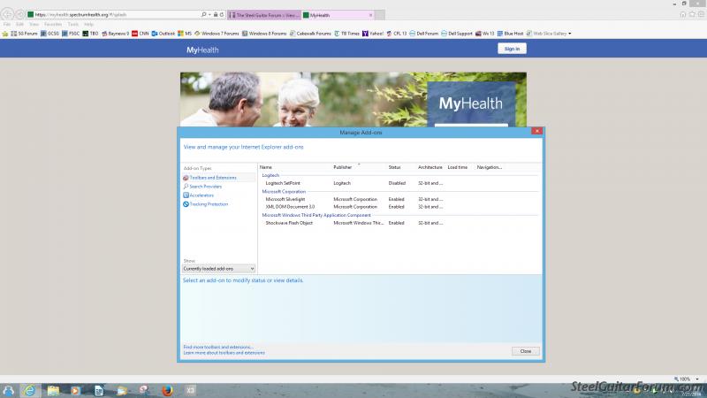Click the lock security icon in address bar
This screenshot has width=707, height=398.
[x=216, y=14]
